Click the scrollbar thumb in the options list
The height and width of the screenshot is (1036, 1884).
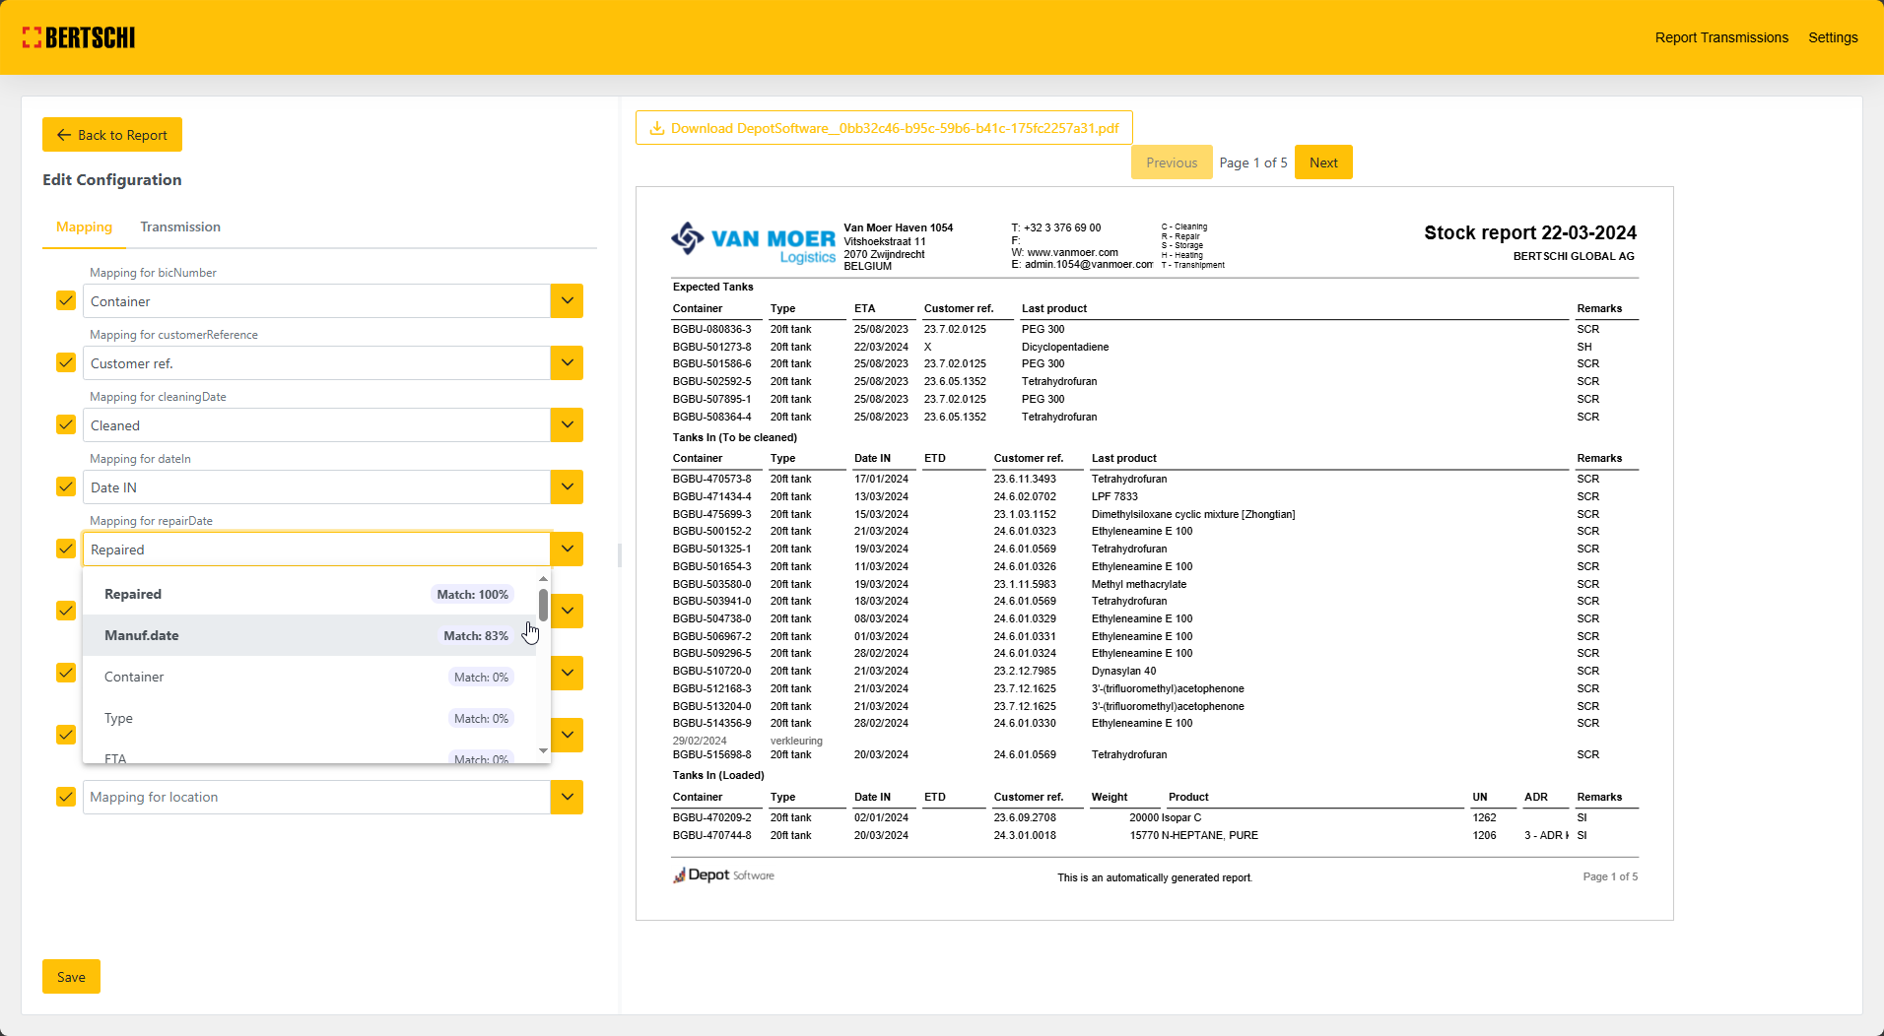click(x=543, y=606)
